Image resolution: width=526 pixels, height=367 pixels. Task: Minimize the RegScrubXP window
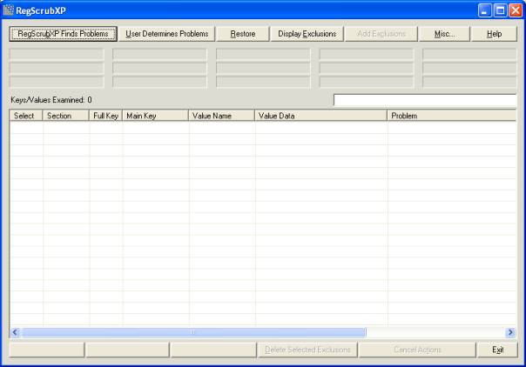[484, 10]
